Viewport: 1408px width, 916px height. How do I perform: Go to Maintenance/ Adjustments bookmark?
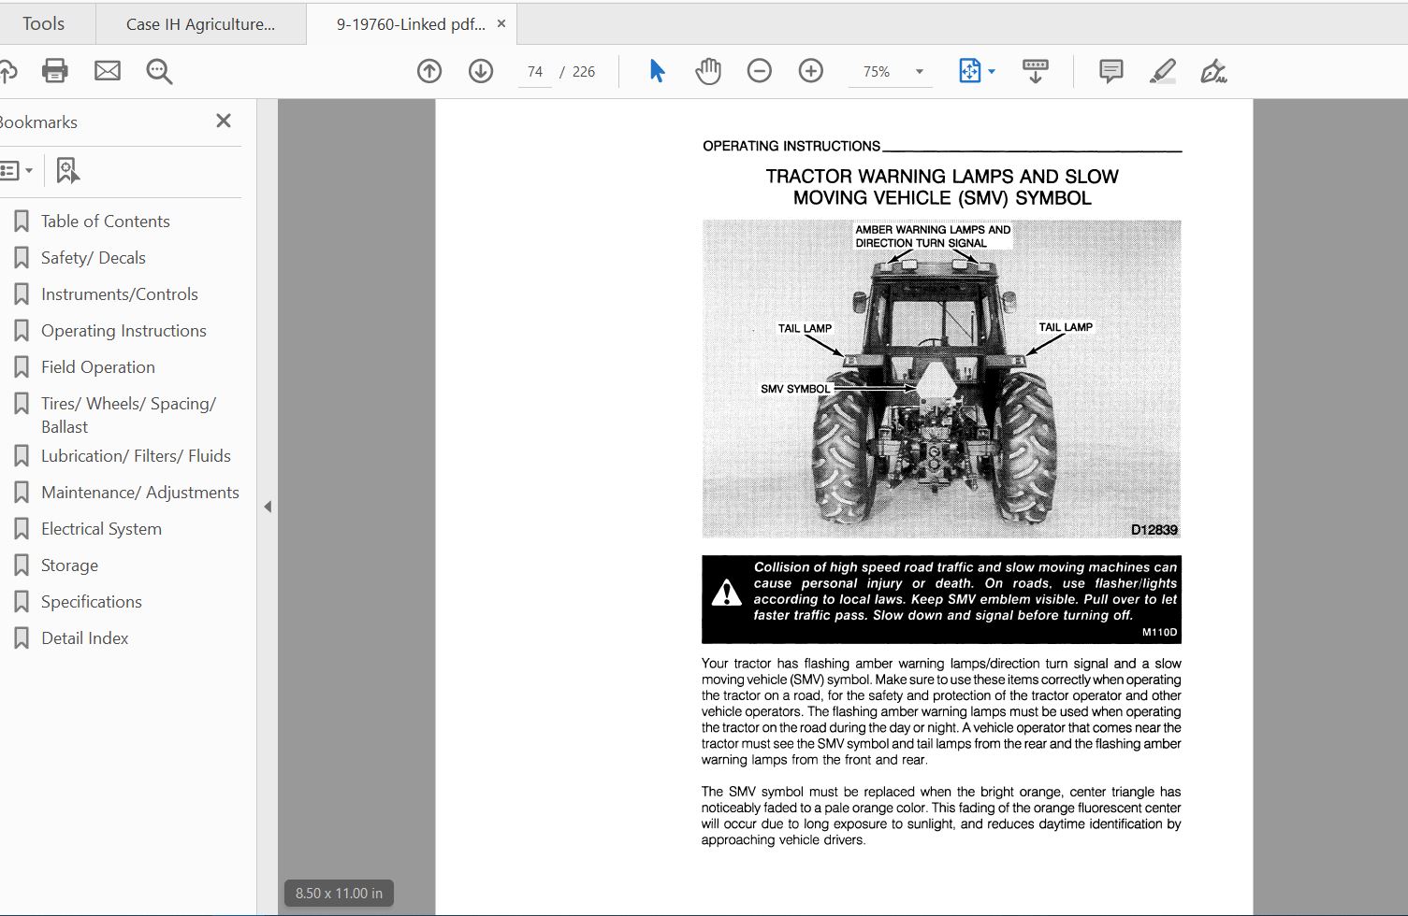[x=140, y=493]
